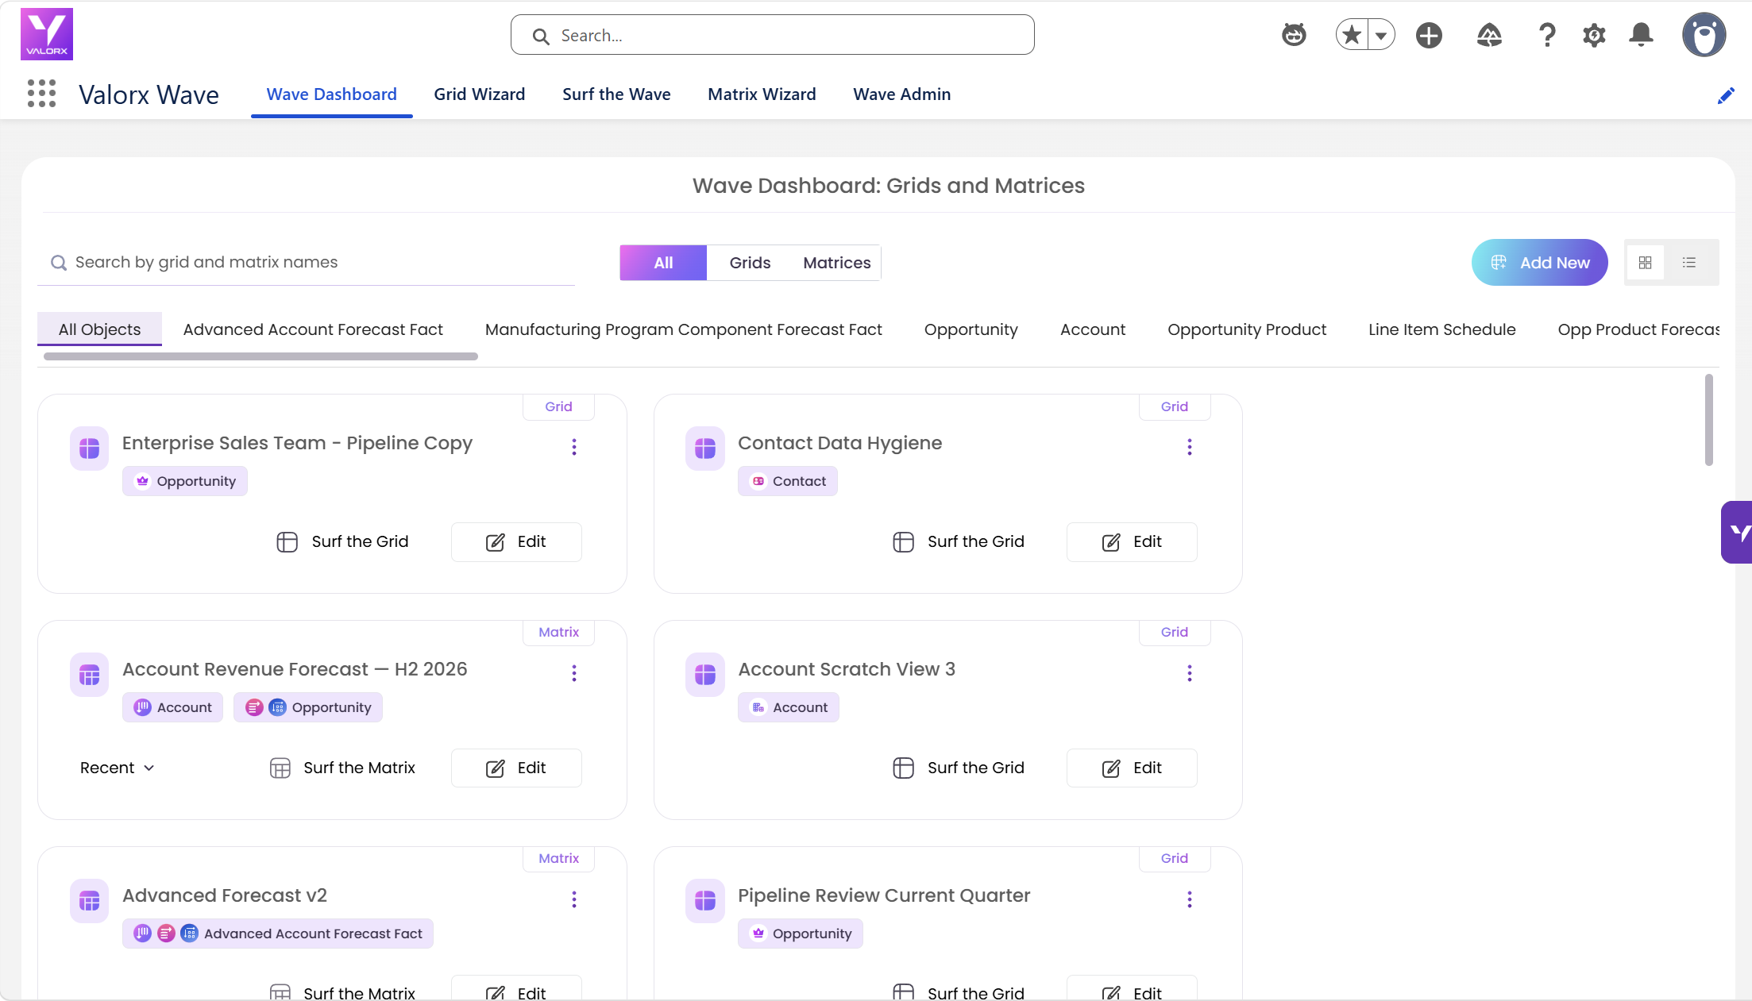Open the Trailhead guidance icon
Image resolution: width=1752 pixels, height=1001 pixels.
point(1489,35)
